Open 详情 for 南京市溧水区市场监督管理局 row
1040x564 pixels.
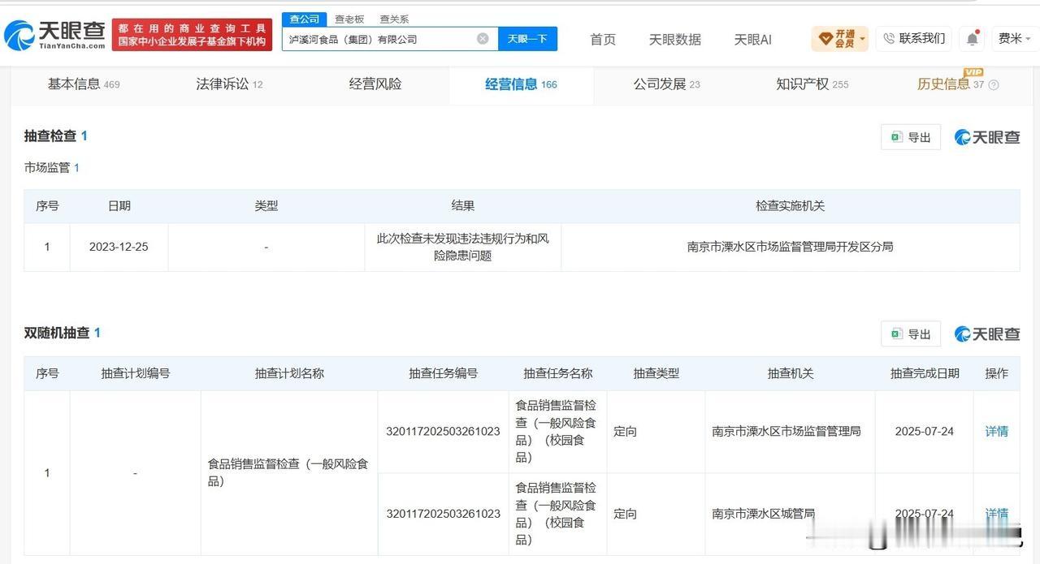pyautogui.click(x=996, y=431)
